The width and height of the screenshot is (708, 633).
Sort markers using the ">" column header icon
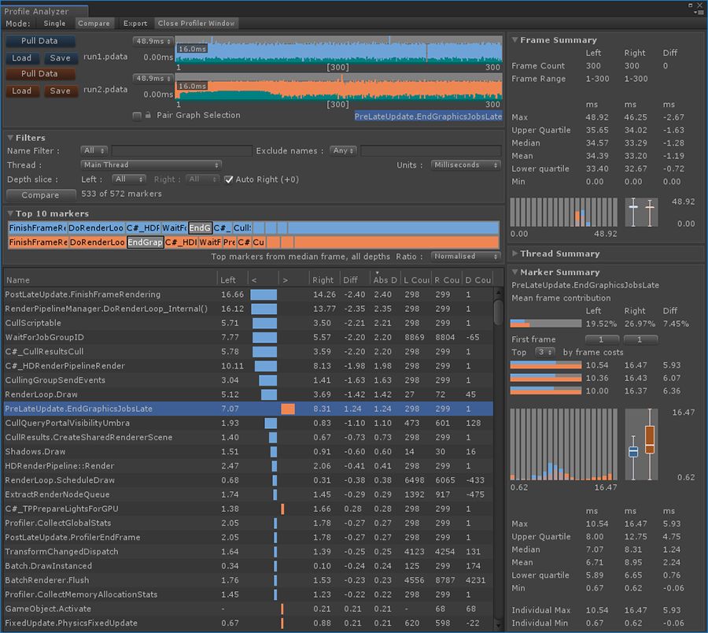(286, 279)
